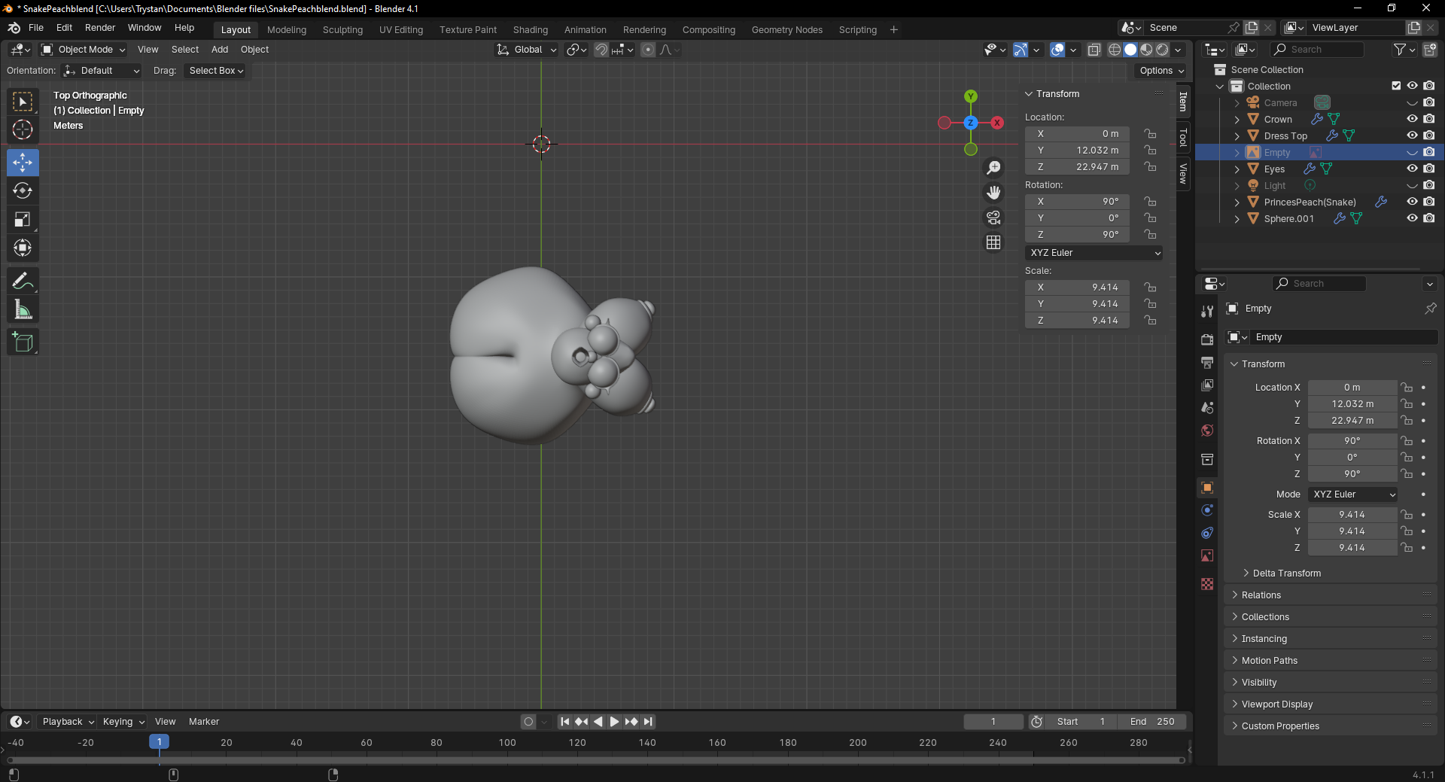Activate the Annotate pencil tool
The width and height of the screenshot is (1445, 782).
(23, 281)
